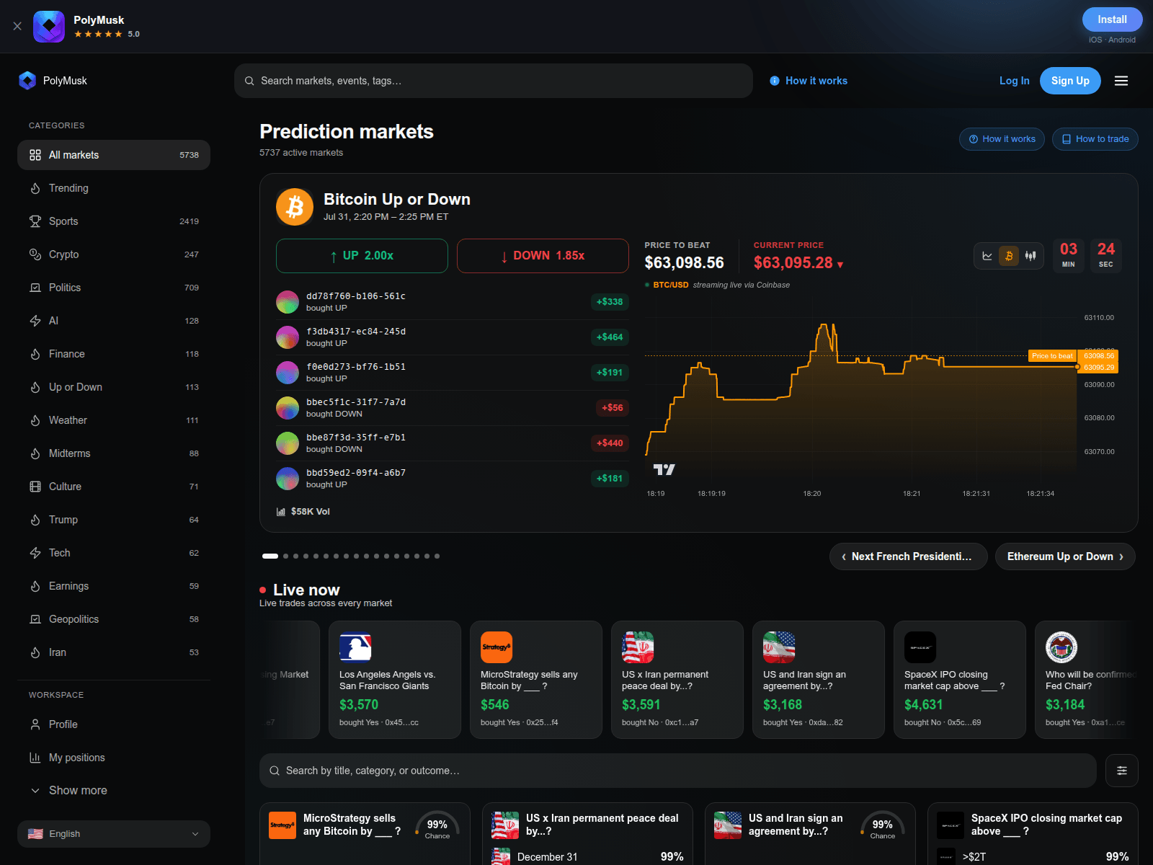The height and width of the screenshot is (865, 1153).
Task: Open Sports category
Action: click(114, 221)
